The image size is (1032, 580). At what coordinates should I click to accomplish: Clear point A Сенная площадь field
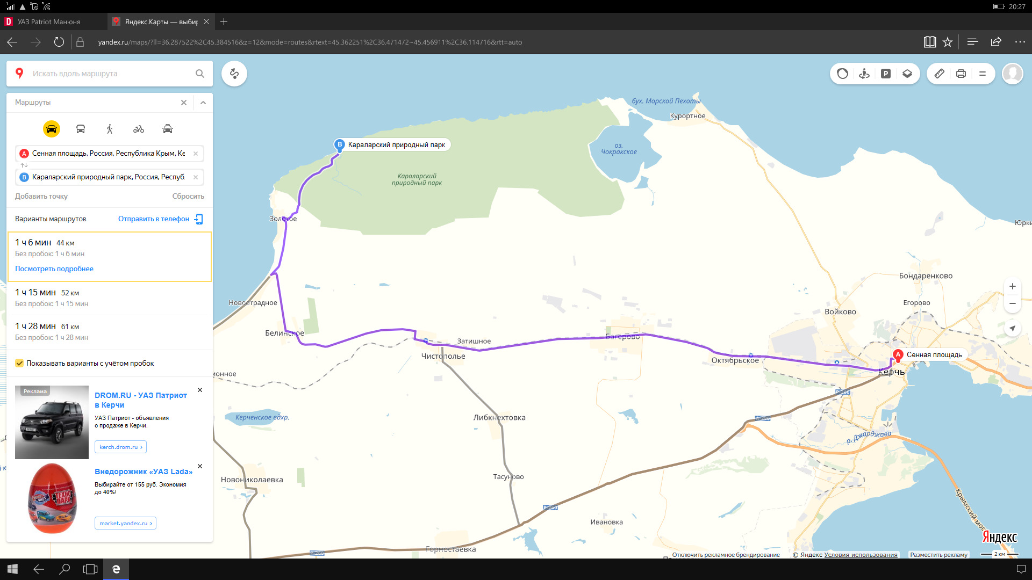[x=196, y=154]
